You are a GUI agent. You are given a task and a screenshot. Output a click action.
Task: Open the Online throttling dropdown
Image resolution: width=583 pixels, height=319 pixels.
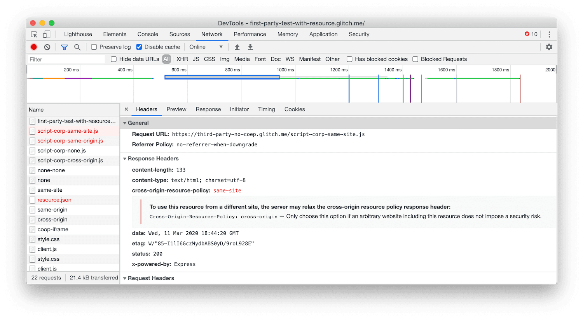coord(206,47)
